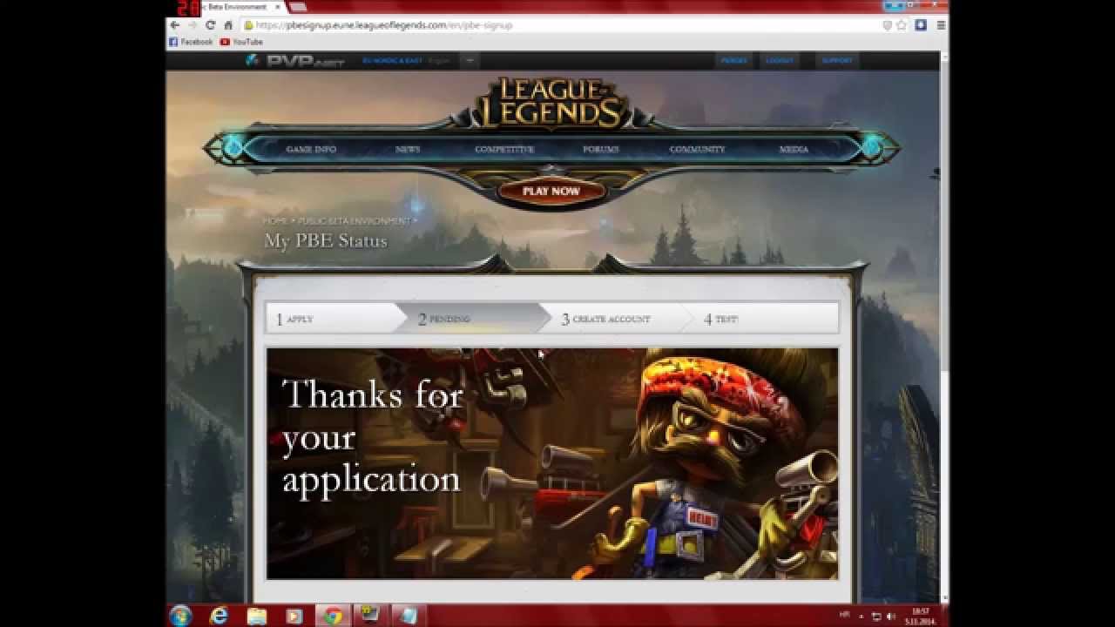This screenshot has height=627, width=1115.
Task: Click the volume speaker tray icon
Action: coord(890,616)
